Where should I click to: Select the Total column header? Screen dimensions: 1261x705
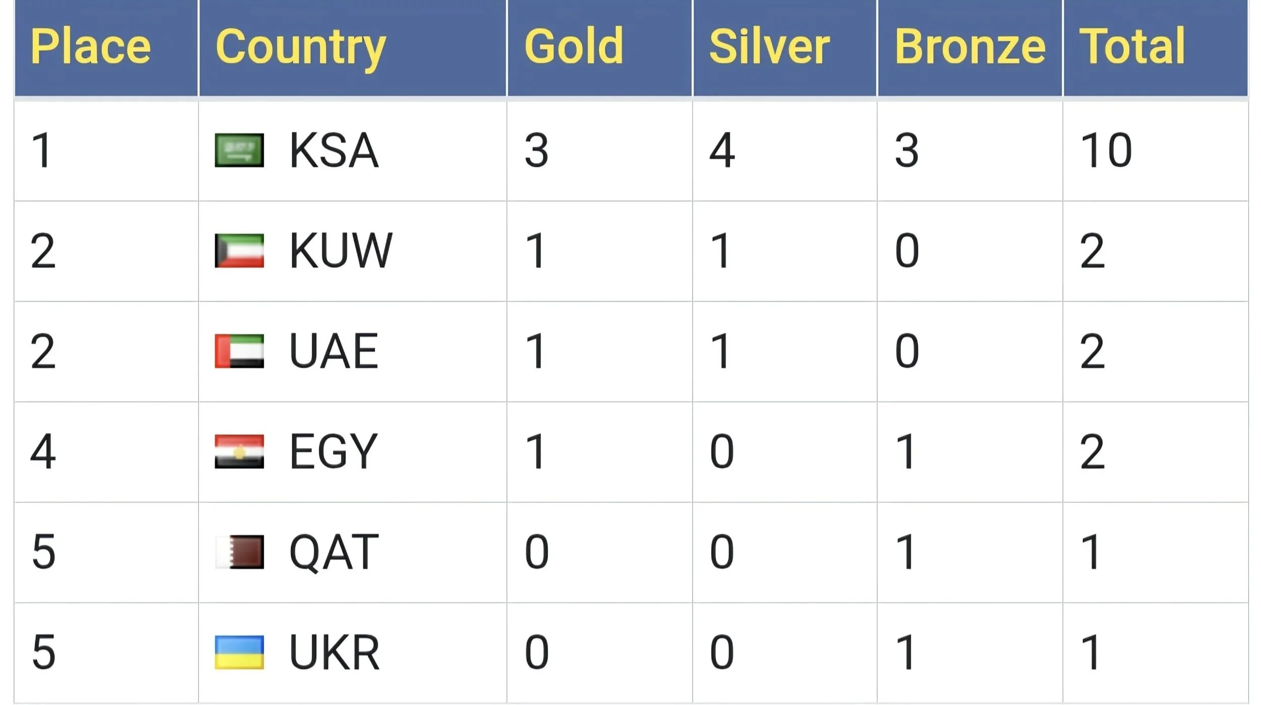(1132, 46)
